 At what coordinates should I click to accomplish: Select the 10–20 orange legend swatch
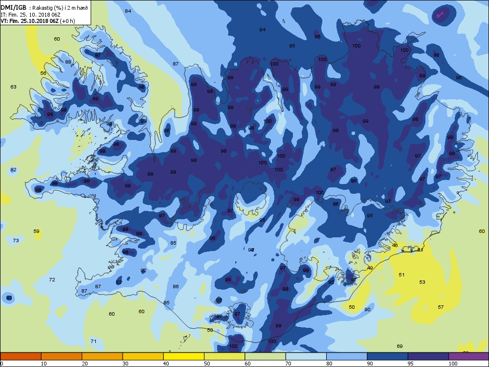click(x=62, y=356)
